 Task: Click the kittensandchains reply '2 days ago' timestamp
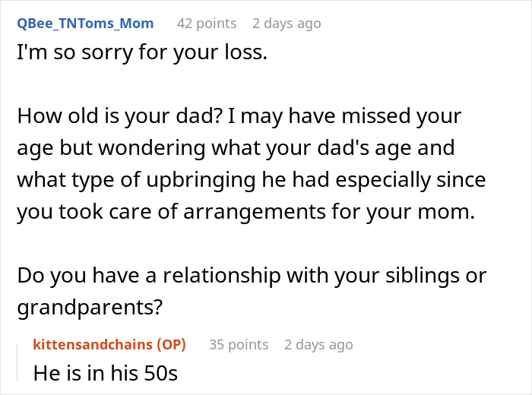(x=318, y=344)
